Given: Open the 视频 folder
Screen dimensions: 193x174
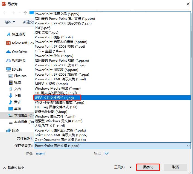Looking at the screenshot, I should 15,82.
